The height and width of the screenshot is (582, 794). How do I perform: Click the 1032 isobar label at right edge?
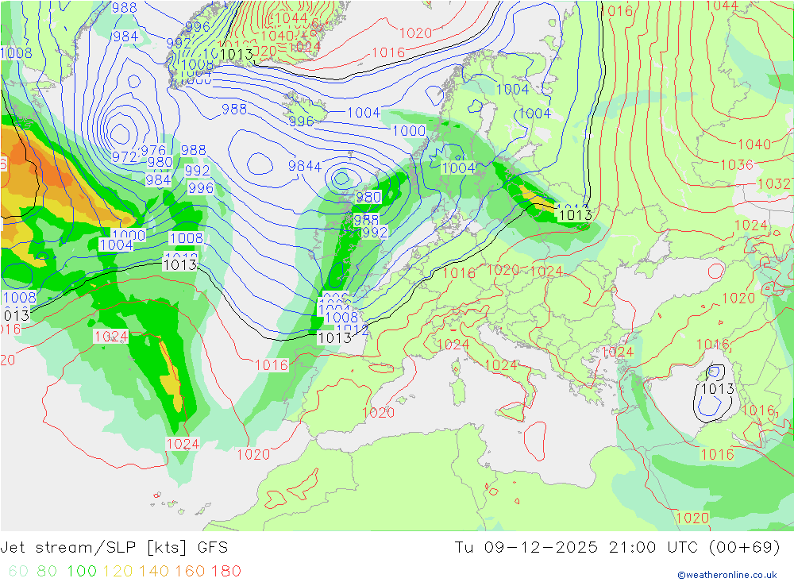click(773, 183)
